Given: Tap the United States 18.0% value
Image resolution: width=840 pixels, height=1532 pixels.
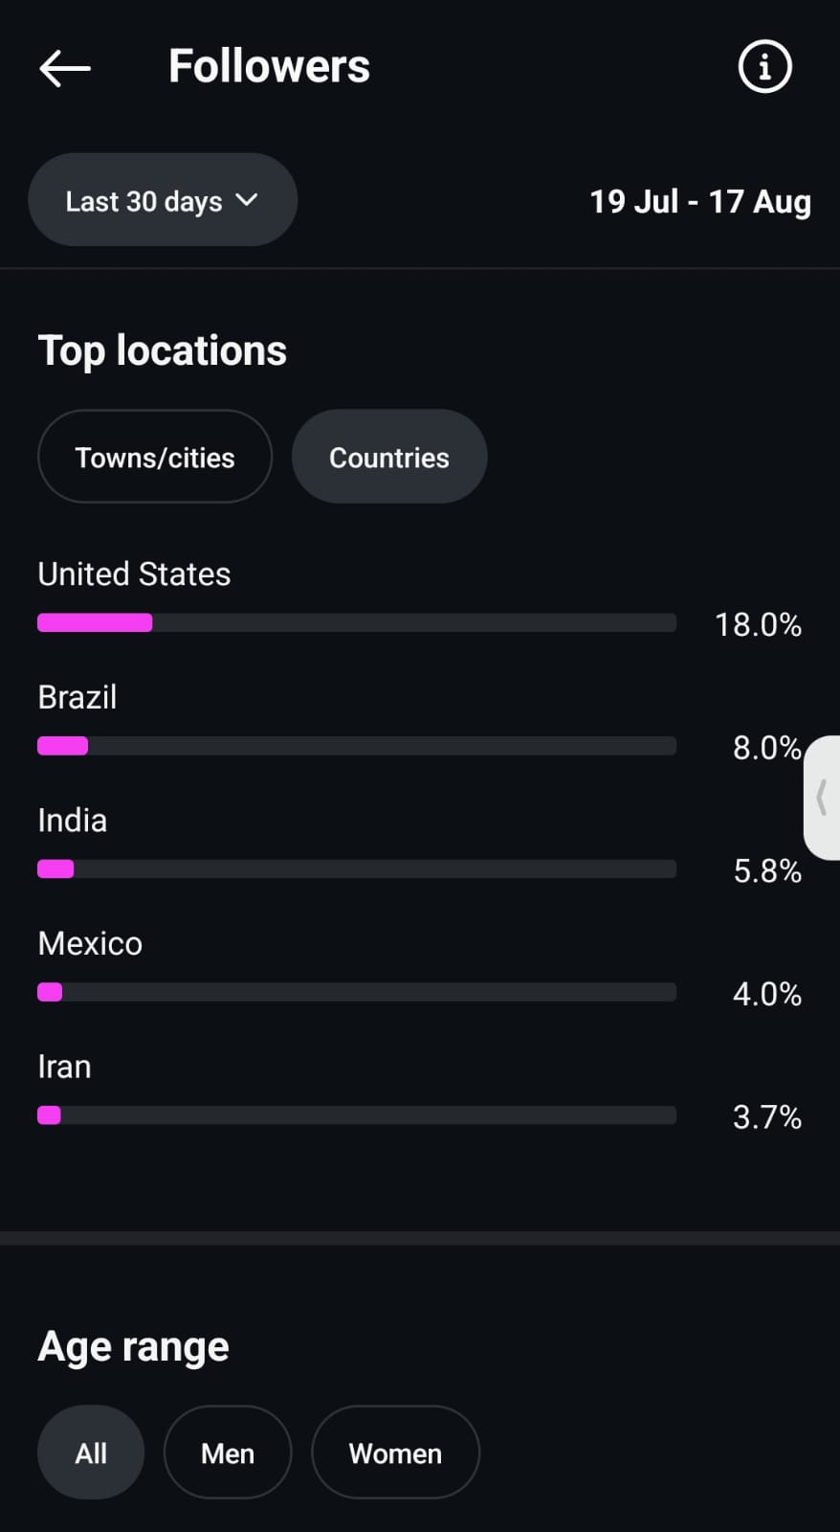Looking at the screenshot, I should coord(758,625).
